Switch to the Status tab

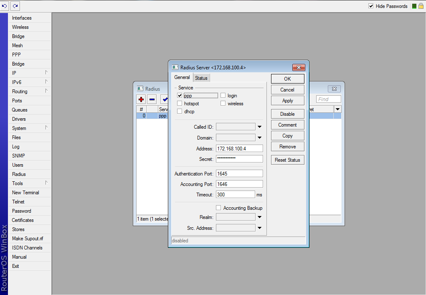pos(201,78)
